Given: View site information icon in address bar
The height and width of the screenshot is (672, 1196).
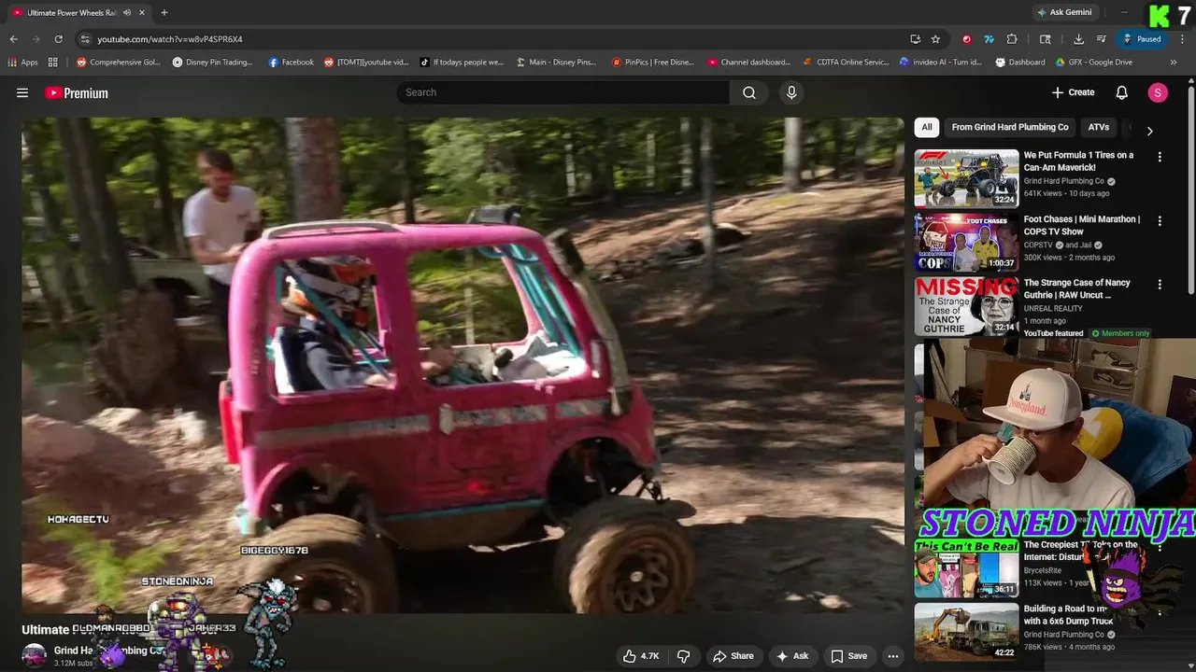Looking at the screenshot, I should click(85, 39).
